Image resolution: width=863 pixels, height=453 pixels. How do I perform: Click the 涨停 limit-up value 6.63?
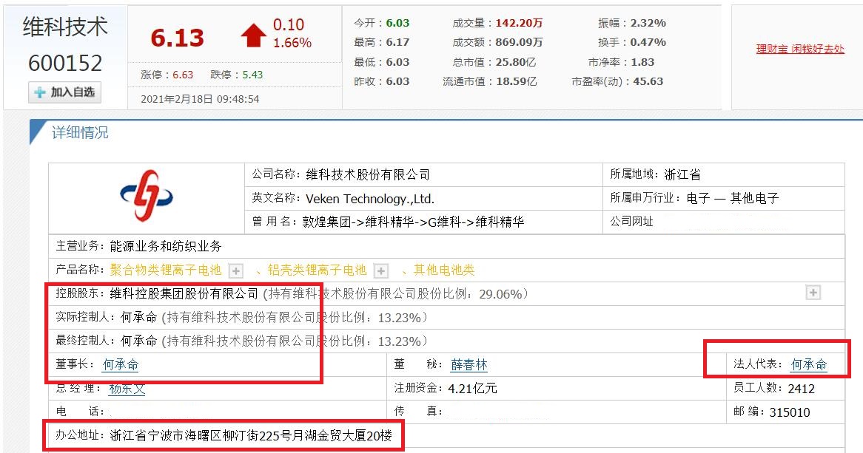(183, 75)
